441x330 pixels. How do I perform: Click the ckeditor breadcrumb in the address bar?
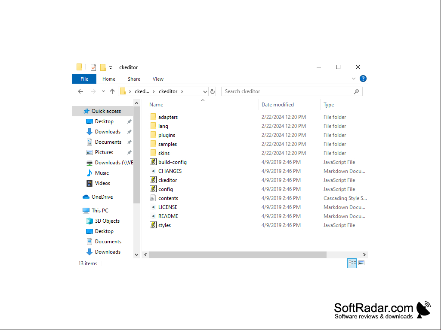(x=168, y=91)
